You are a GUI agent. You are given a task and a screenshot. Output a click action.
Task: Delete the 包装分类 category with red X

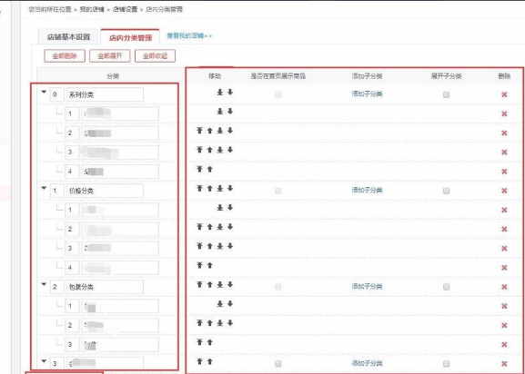pyautogui.click(x=504, y=287)
